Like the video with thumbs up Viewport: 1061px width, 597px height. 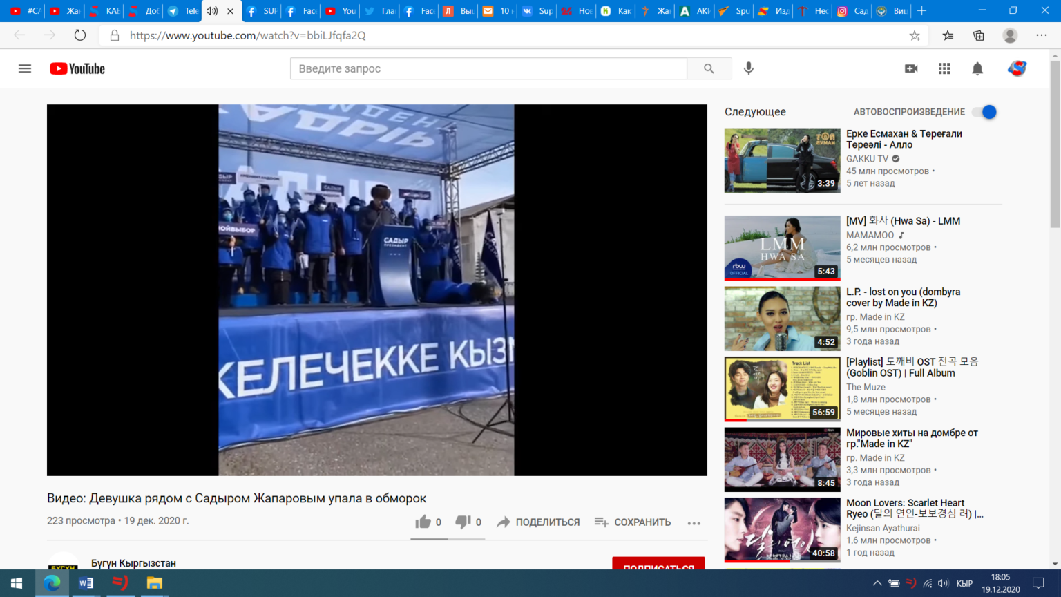(x=423, y=522)
